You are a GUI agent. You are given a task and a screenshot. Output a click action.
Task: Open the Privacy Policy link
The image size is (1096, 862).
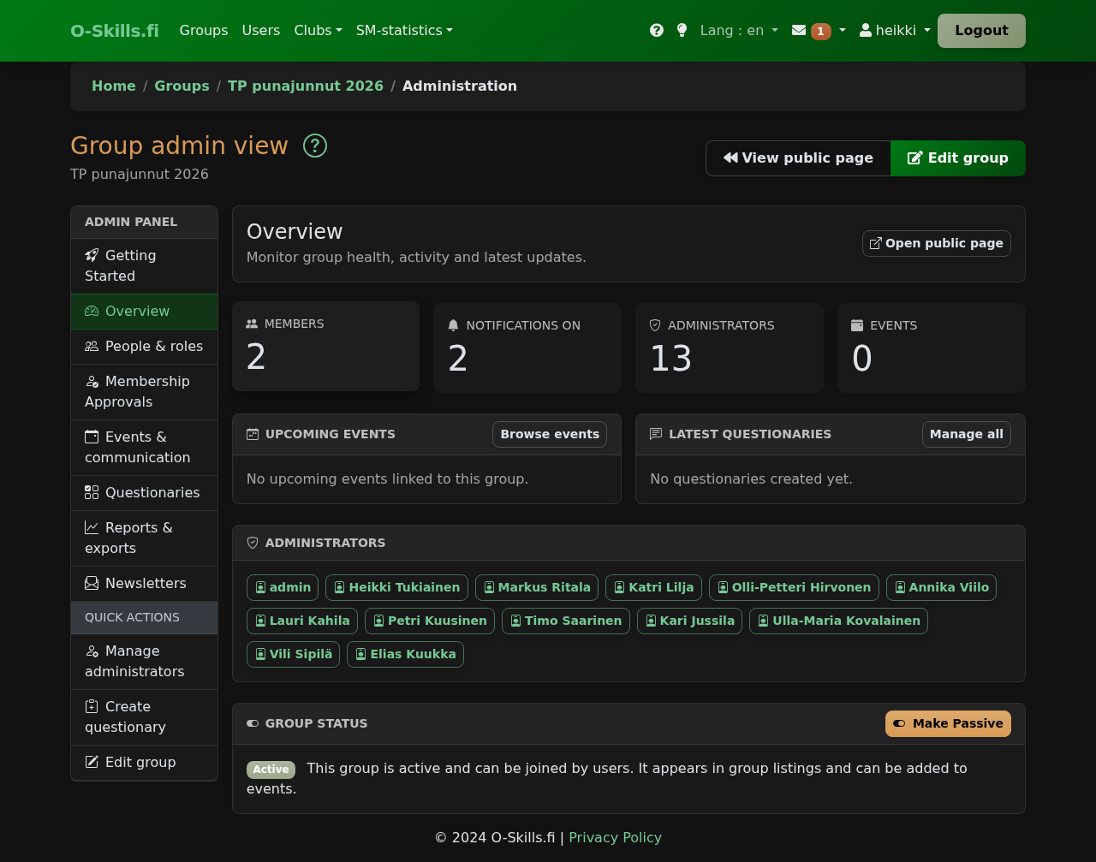[615, 837]
